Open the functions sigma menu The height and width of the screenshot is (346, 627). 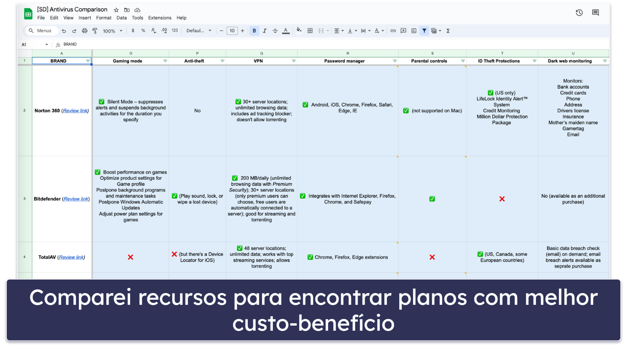pyautogui.click(x=448, y=31)
